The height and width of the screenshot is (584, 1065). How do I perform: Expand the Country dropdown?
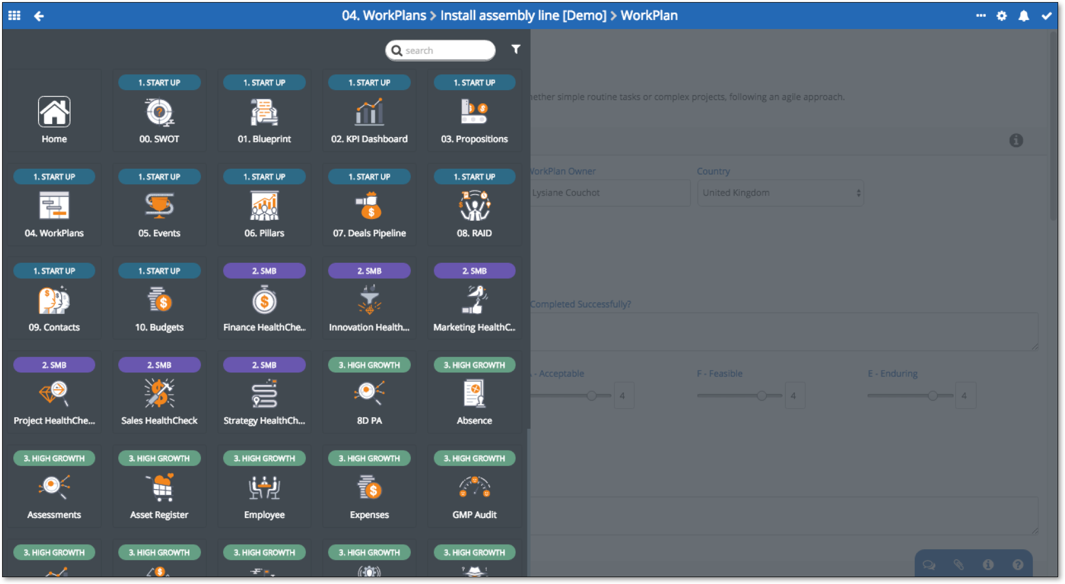click(x=780, y=193)
